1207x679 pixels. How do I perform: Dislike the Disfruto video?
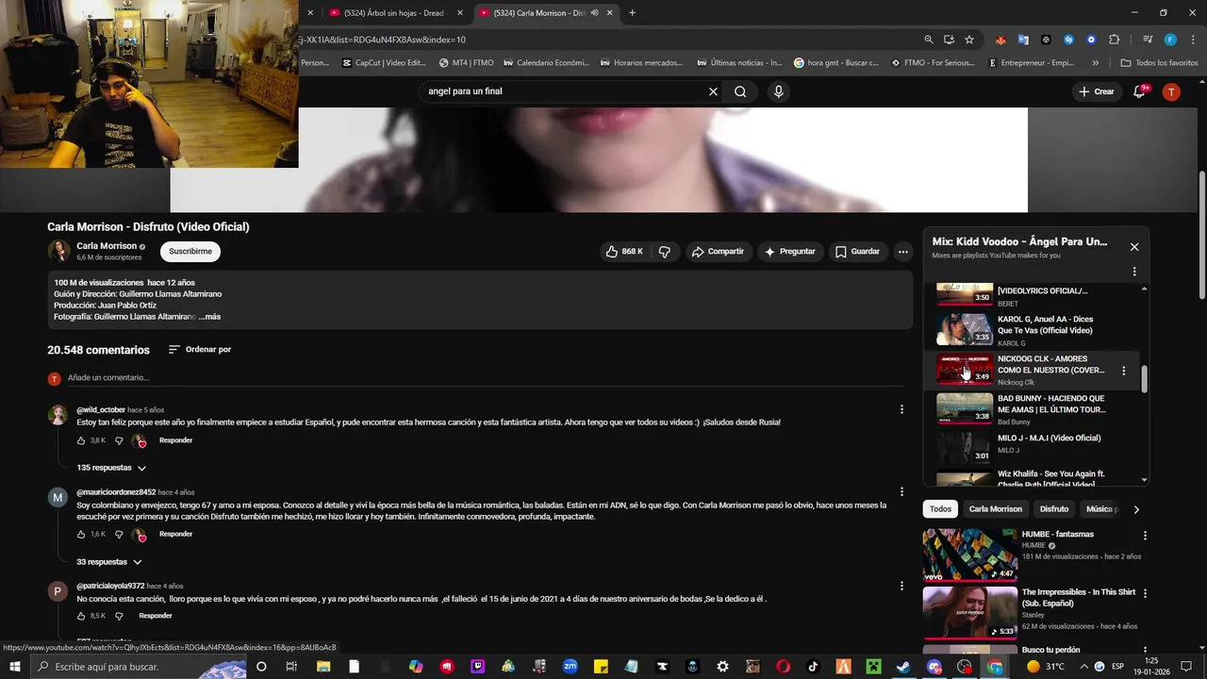(664, 252)
